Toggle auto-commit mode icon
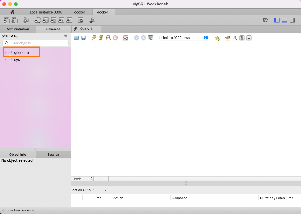Image resolution: width=301 pixels, height=214 pixels. pos(150,38)
